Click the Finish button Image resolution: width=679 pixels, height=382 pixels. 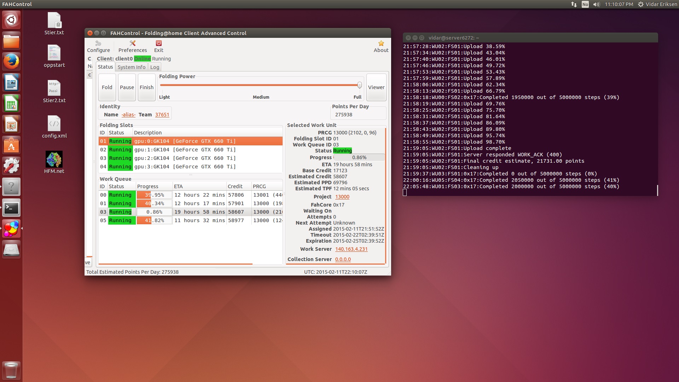(147, 87)
